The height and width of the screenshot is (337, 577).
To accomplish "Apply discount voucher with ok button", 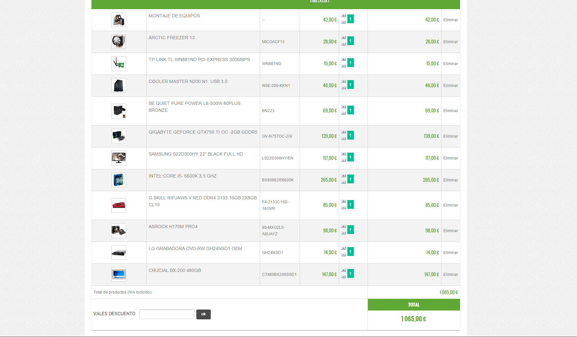I will click(204, 314).
